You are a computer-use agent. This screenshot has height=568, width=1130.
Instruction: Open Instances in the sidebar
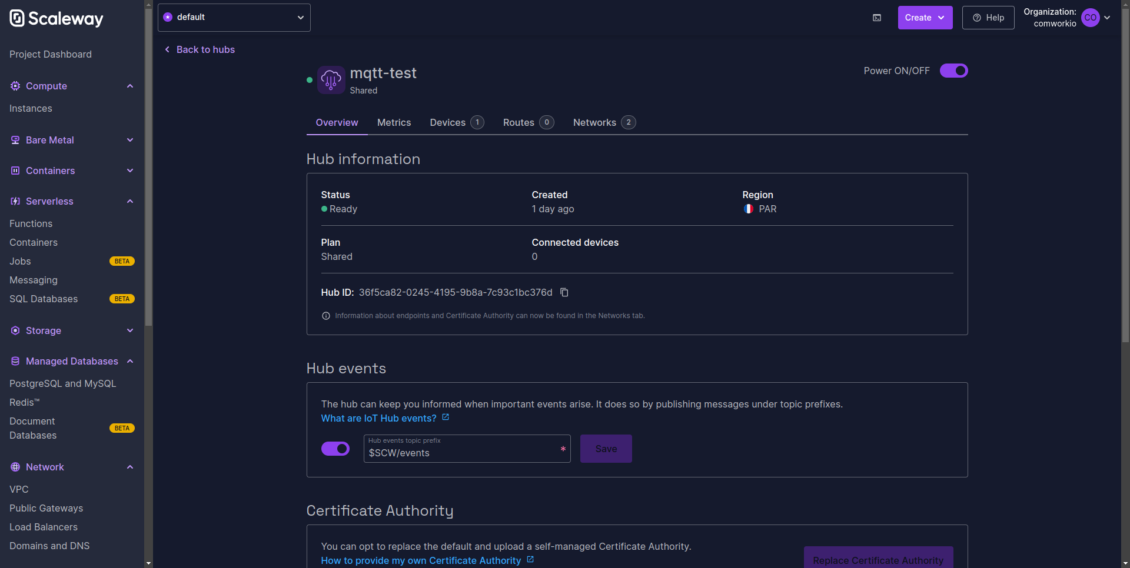click(x=31, y=108)
